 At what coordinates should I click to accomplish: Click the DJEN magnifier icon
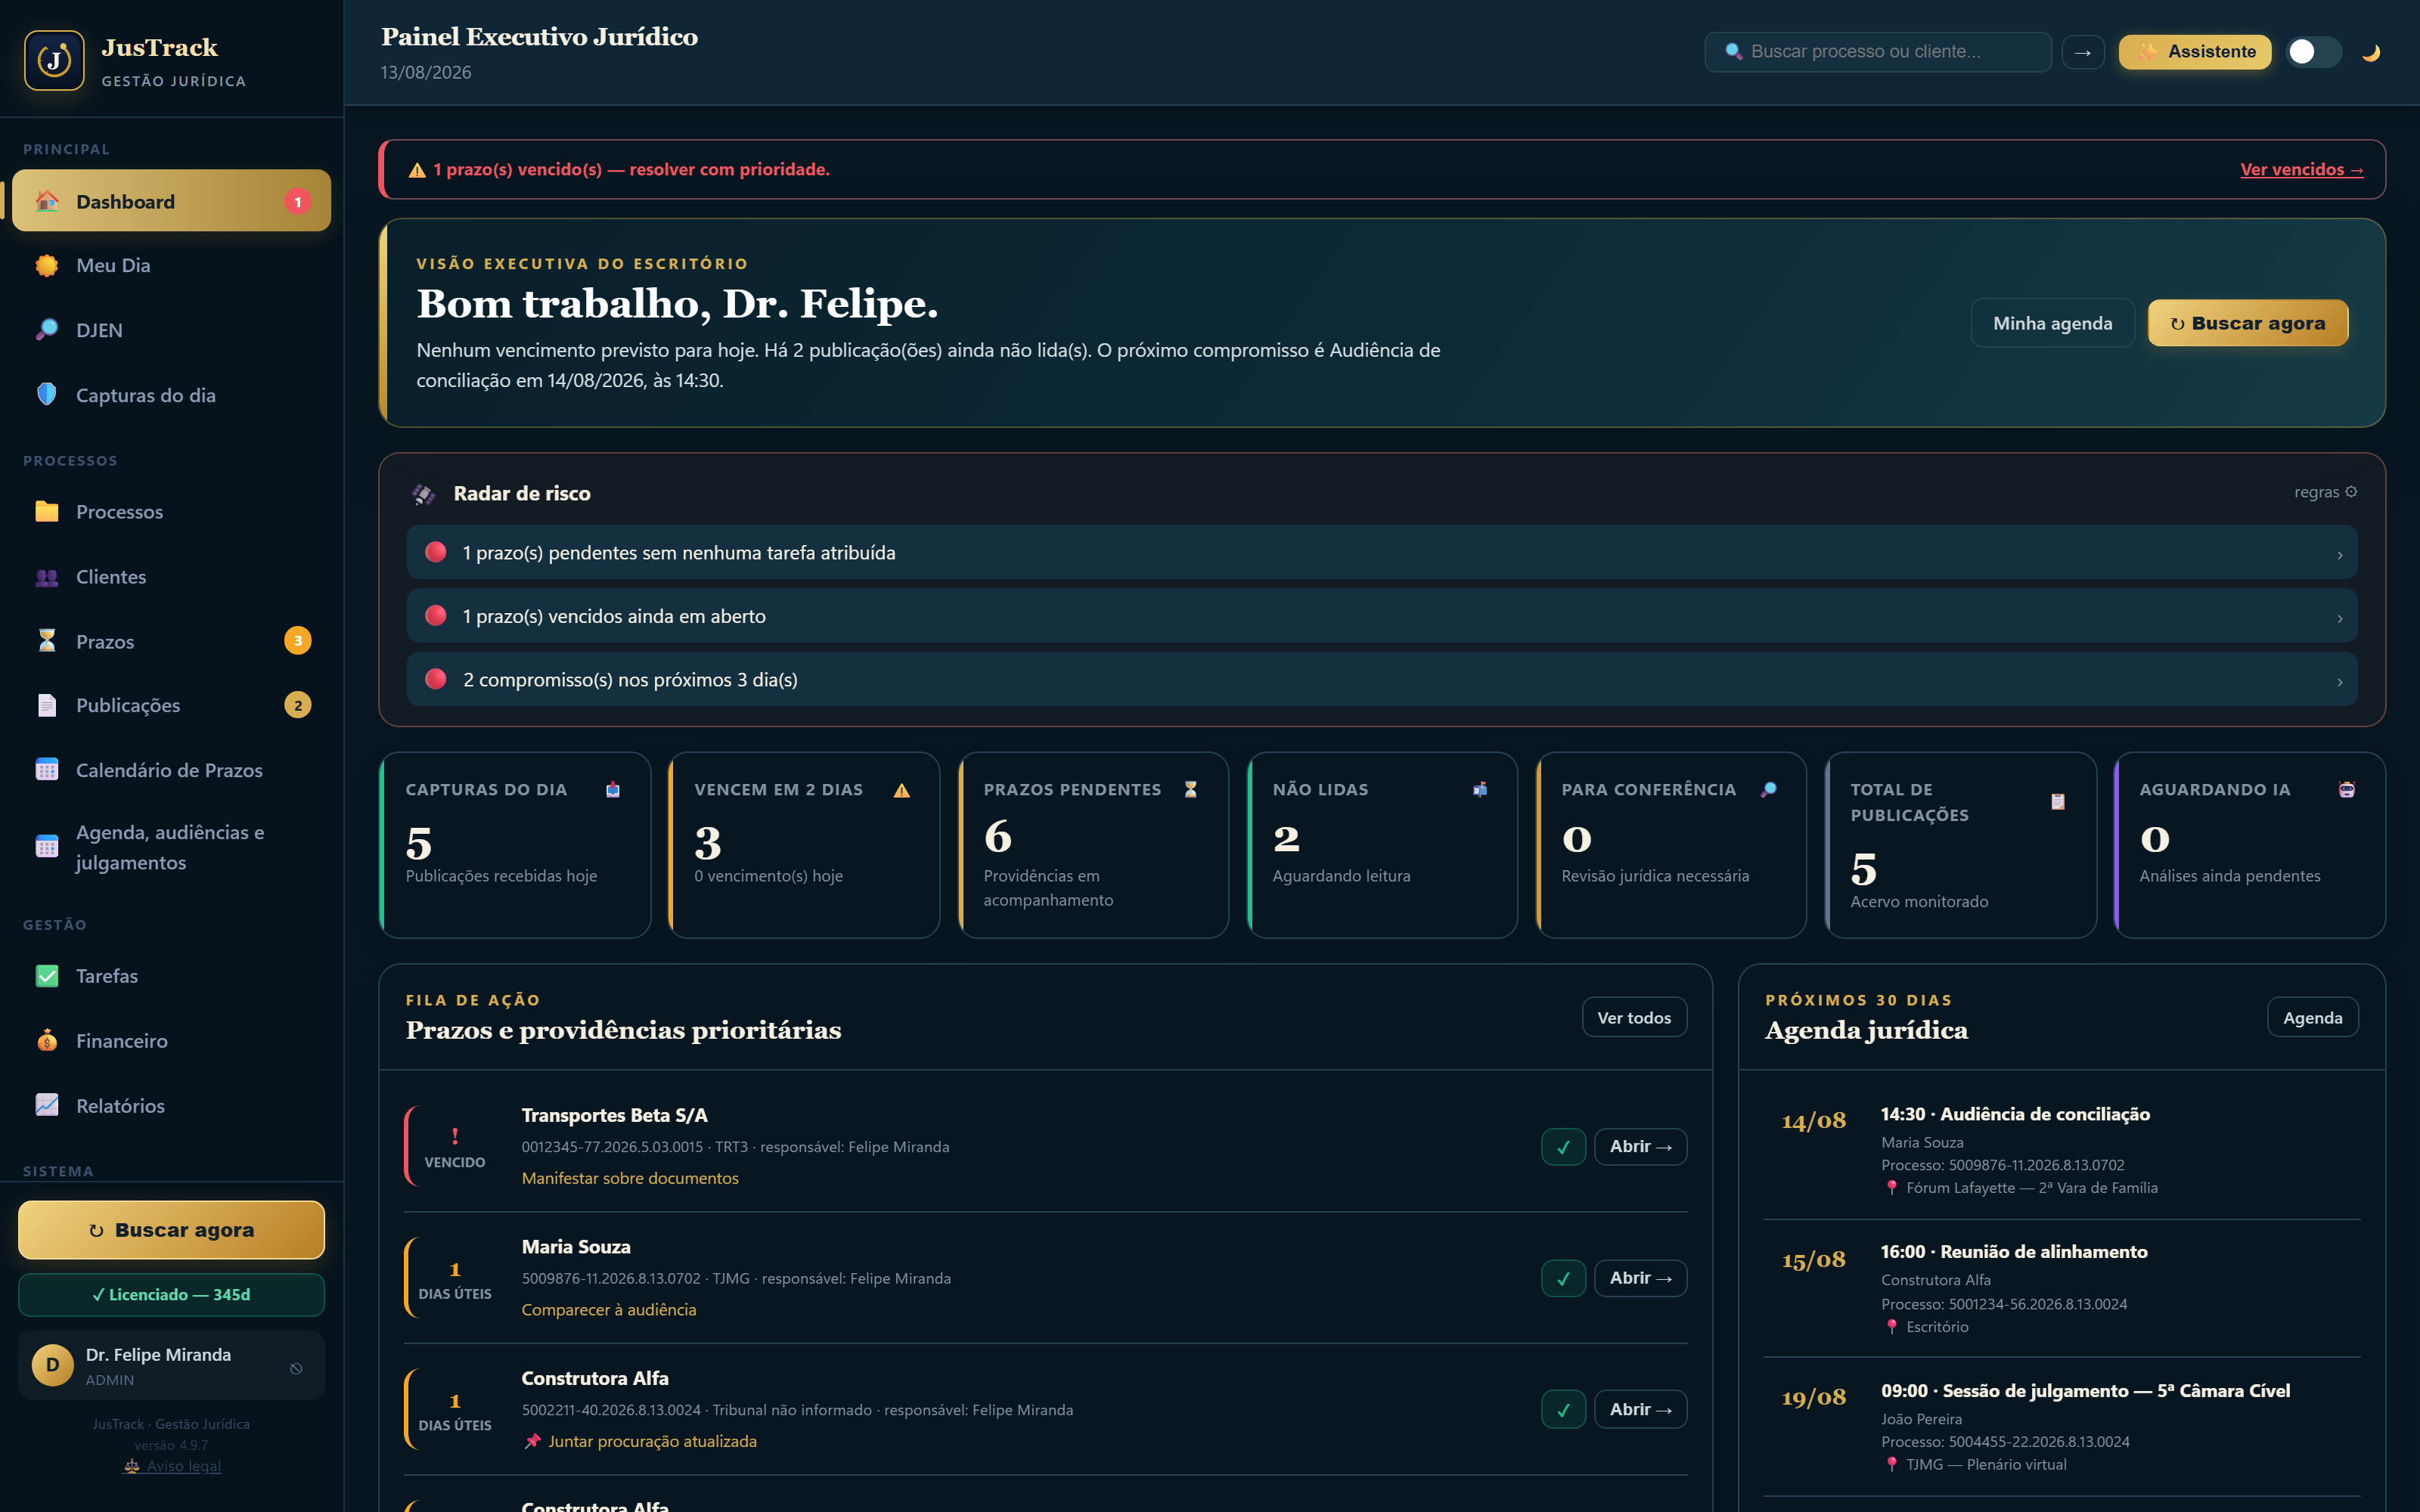(x=47, y=330)
